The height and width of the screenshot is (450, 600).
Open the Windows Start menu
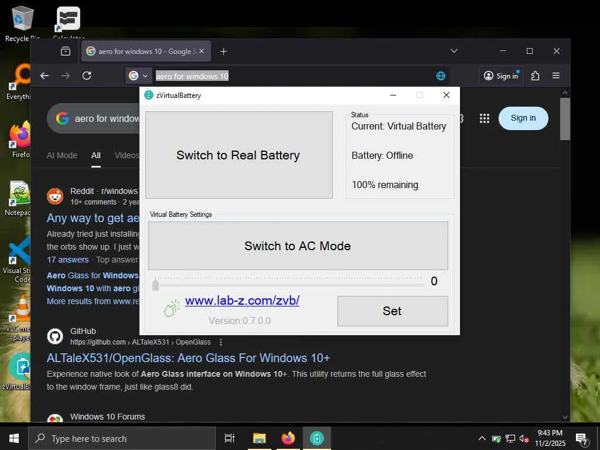(x=14, y=438)
